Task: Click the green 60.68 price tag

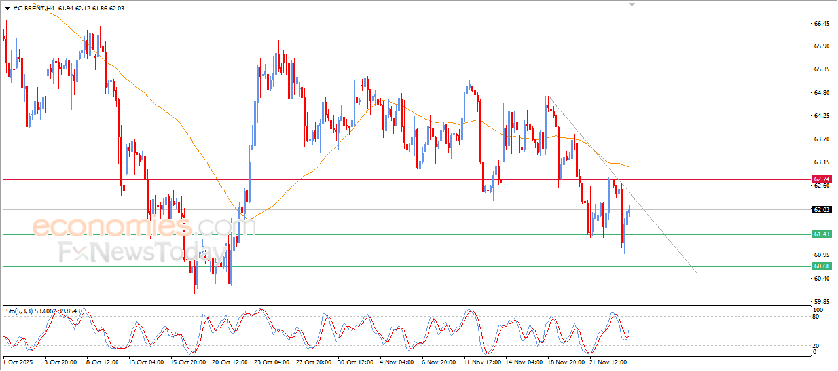Action: point(821,266)
